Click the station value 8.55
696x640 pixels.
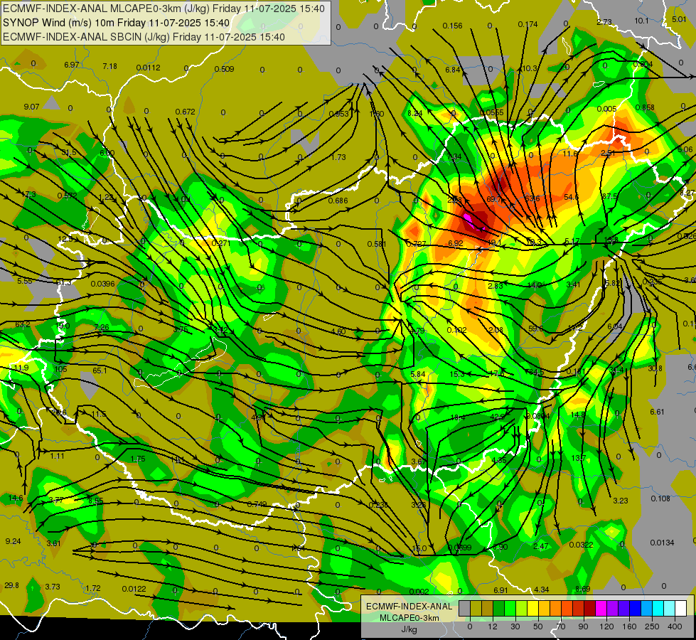95,501
